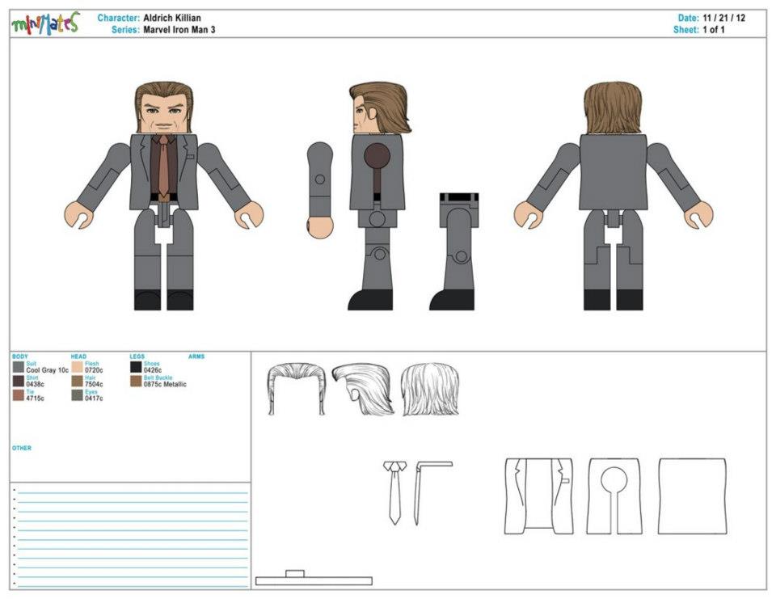
Task: Click the color code '0720c'
Action: [x=94, y=370]
